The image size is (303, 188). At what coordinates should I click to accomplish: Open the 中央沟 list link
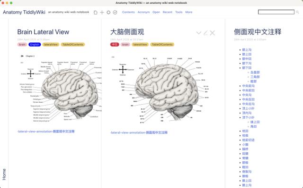[x=247, y=95]
